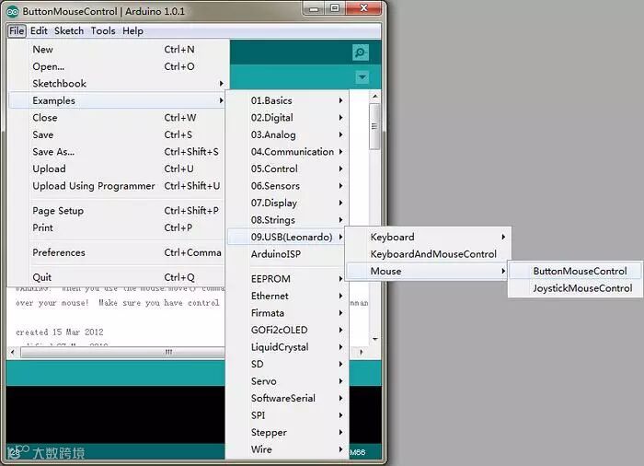The width and height of the screenshot is (644, 466).
Task: Expand 01.Basics examples
Action: pyautogui.click(x=287, y=100)
